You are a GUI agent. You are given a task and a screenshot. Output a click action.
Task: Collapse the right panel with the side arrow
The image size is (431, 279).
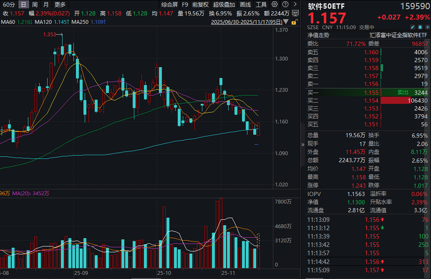click(302, 144)
